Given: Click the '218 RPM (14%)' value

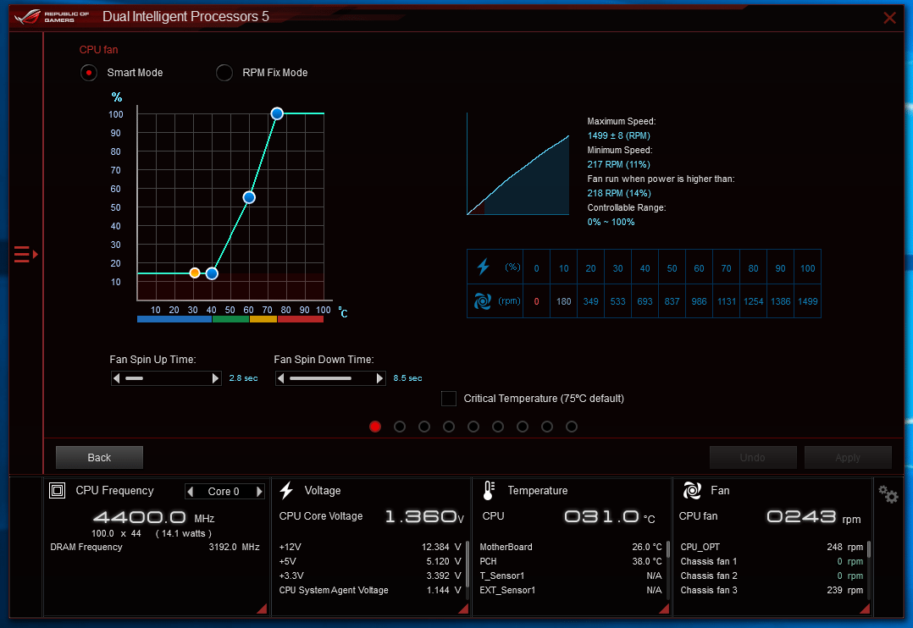Looking at the screenshot, I should pyautogui.click(x=619, y=193).
